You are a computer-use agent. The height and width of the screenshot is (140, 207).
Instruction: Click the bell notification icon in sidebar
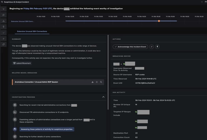point(4,27)
